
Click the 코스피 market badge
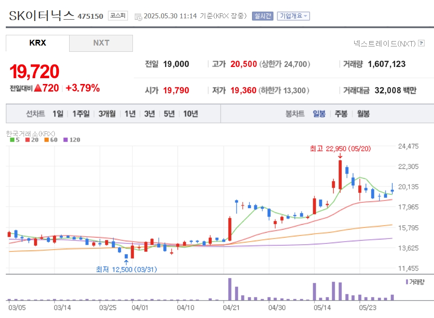click(118, 16)
